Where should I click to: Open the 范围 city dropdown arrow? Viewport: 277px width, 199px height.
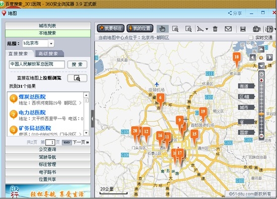[x=51, y=43]
